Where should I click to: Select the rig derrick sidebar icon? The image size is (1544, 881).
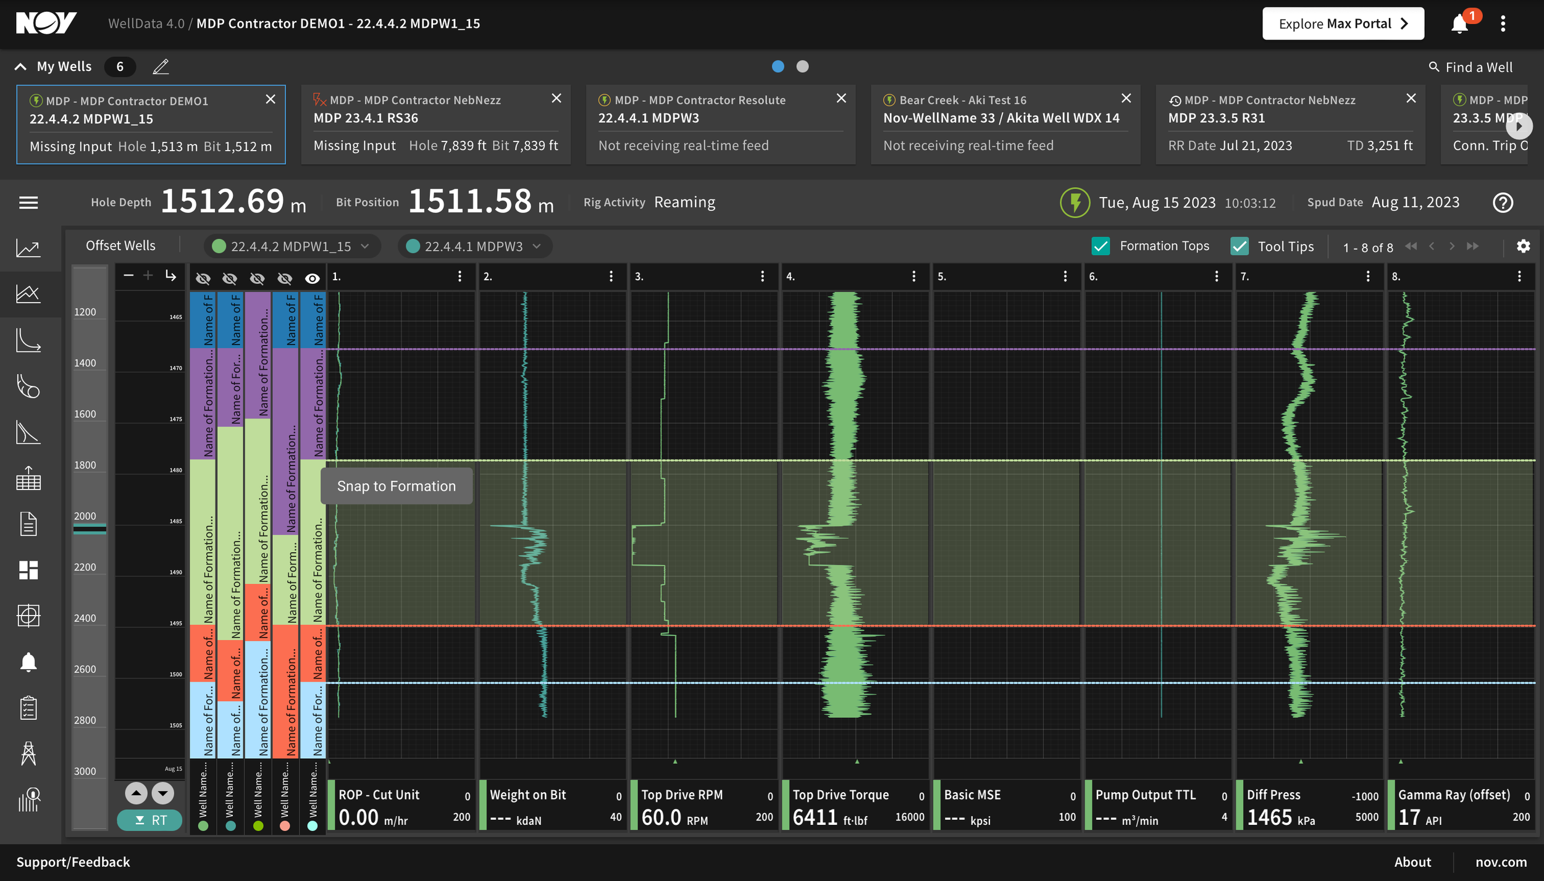[x=28, y=753]
